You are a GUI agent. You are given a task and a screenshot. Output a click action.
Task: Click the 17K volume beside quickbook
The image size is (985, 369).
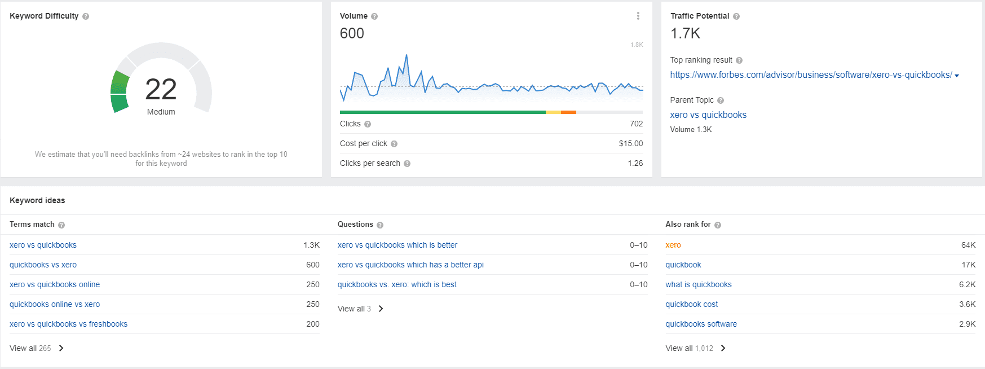(x=969, y=265)
